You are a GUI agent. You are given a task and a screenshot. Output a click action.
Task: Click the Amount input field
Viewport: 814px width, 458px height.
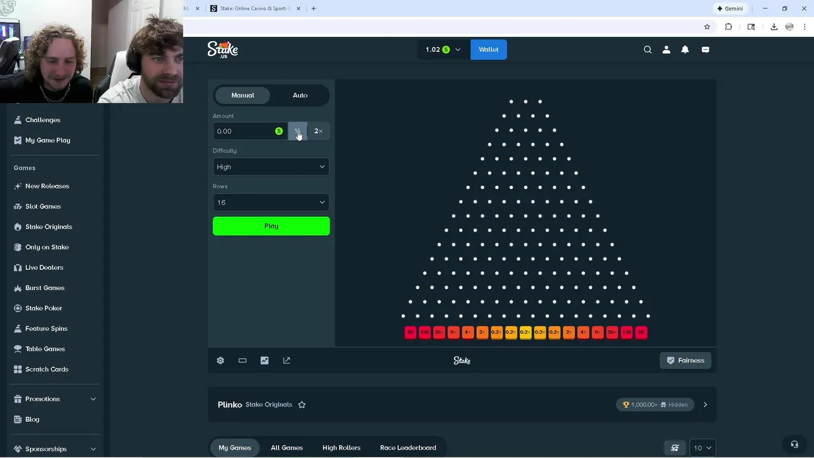(250, 131)
